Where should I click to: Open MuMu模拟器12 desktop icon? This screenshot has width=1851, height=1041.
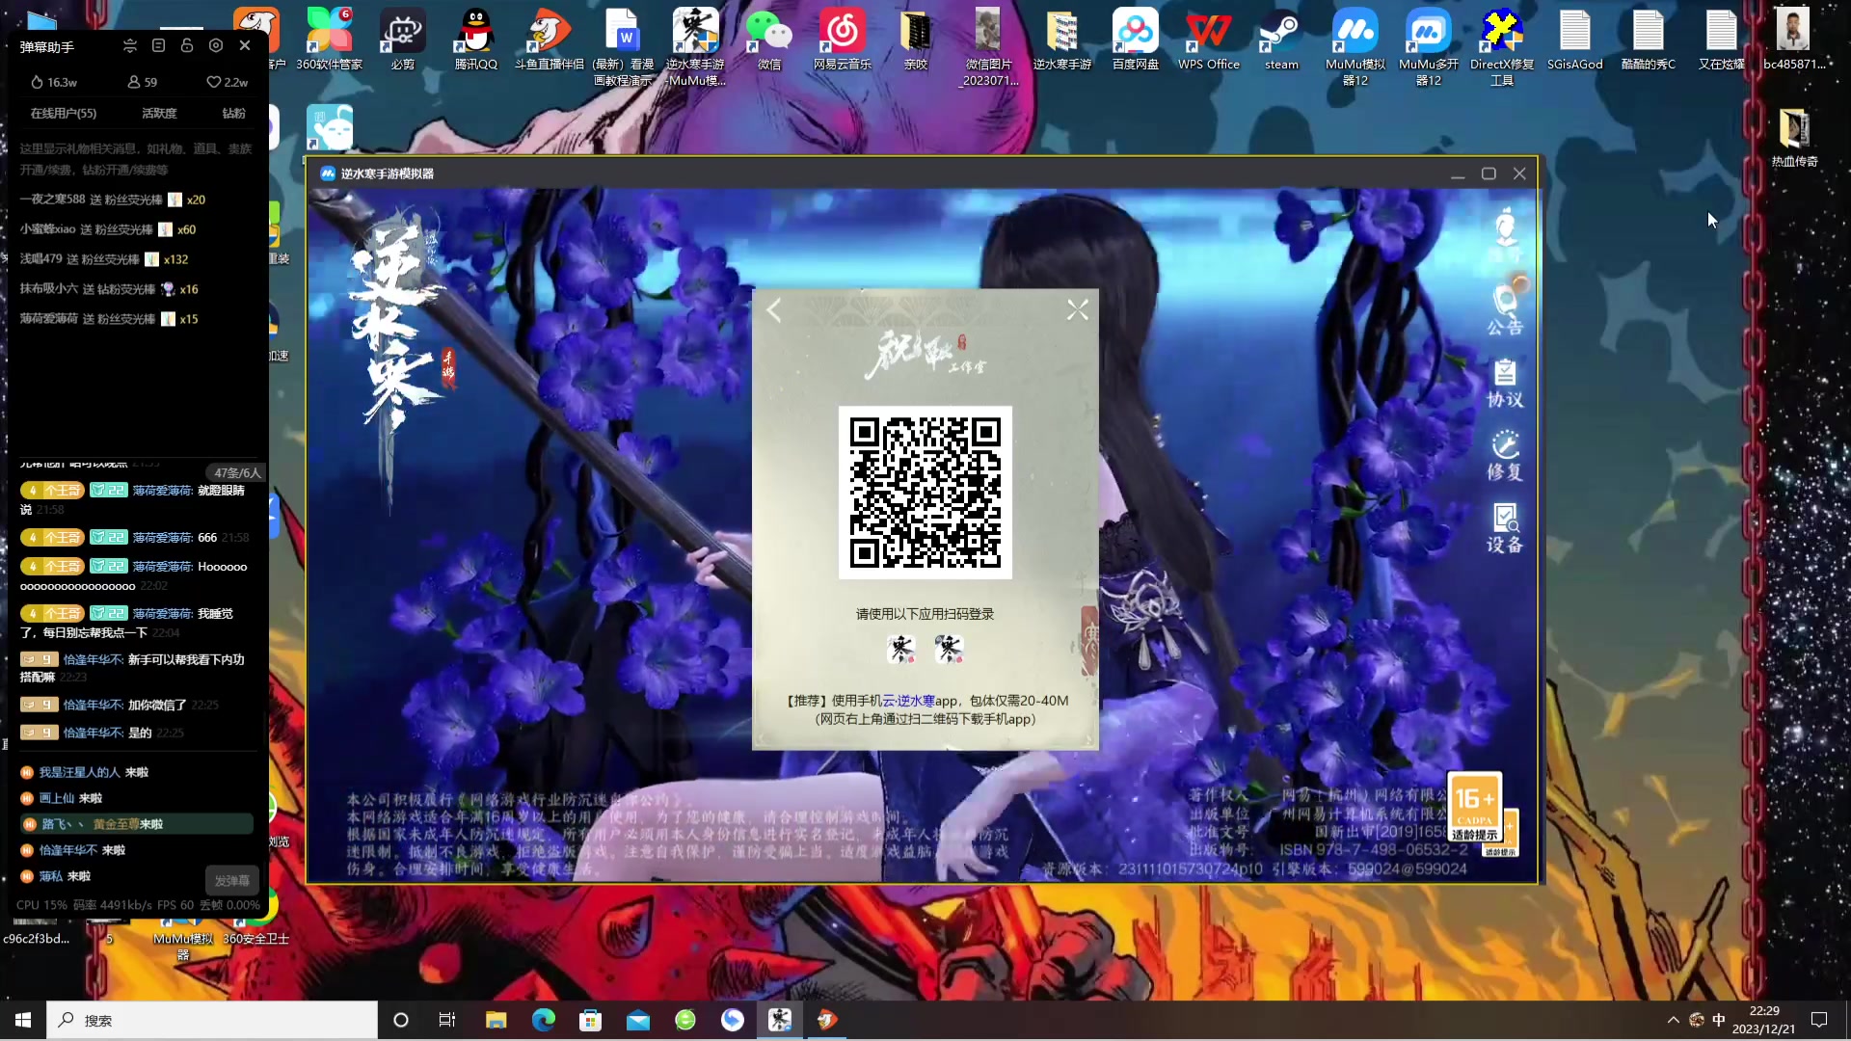click(1355, 46)
